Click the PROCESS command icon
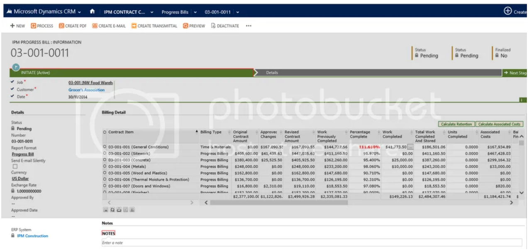This screenshot has width=529, height=252. tap(34, 26)
